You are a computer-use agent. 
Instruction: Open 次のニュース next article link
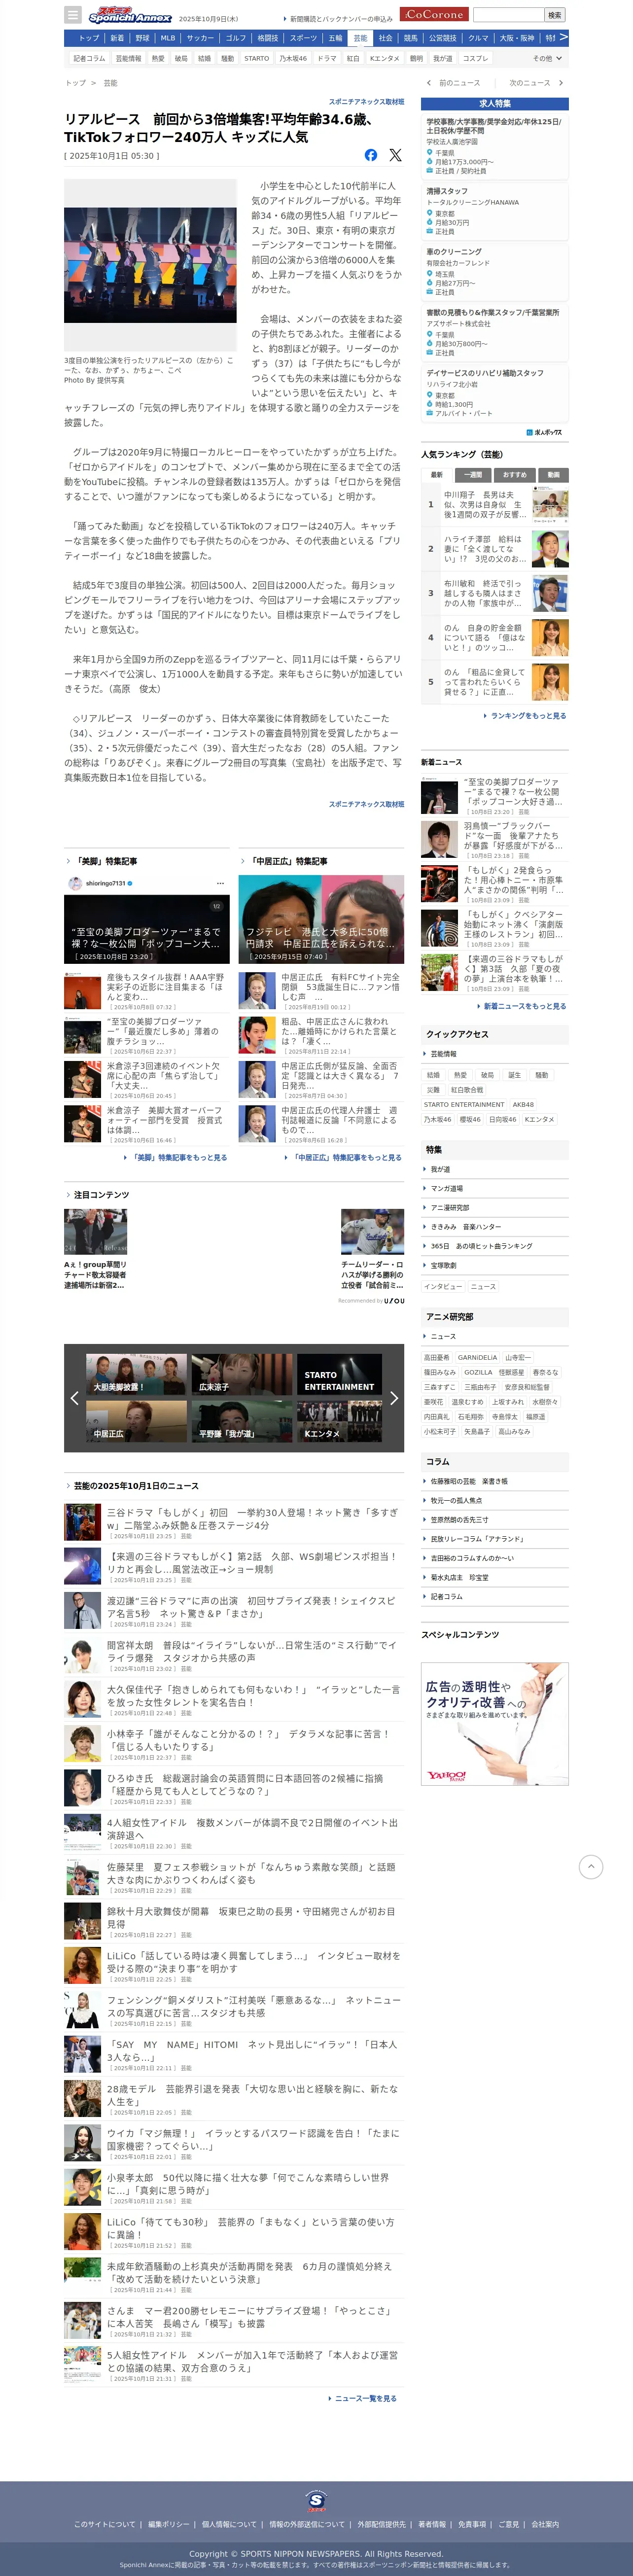pos(536,83)
